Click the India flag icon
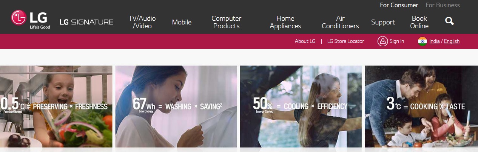 coord(422,41)
